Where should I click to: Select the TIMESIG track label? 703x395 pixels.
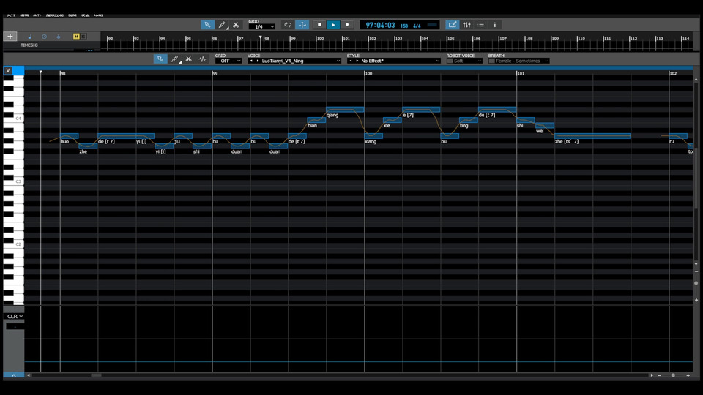click(29, 45)
